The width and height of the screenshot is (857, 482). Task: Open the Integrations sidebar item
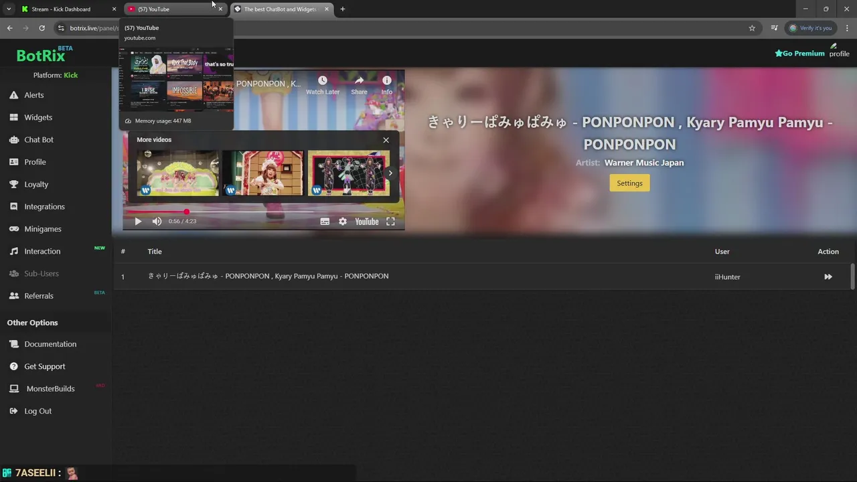(44, 207)
